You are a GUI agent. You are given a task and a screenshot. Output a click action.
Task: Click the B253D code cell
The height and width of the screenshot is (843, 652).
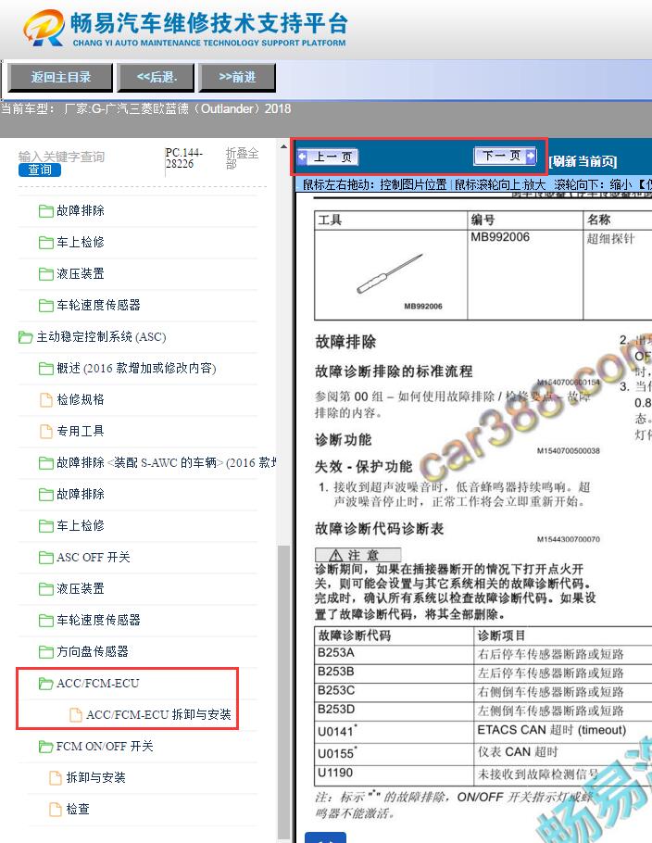point(394,710)
